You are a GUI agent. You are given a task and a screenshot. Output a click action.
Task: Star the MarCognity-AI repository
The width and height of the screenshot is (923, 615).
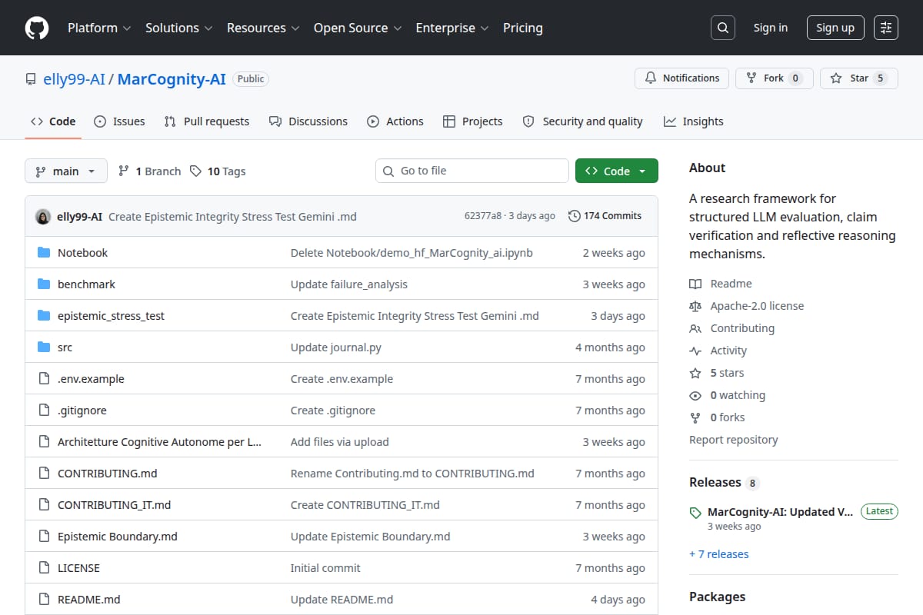click(858, 78)
